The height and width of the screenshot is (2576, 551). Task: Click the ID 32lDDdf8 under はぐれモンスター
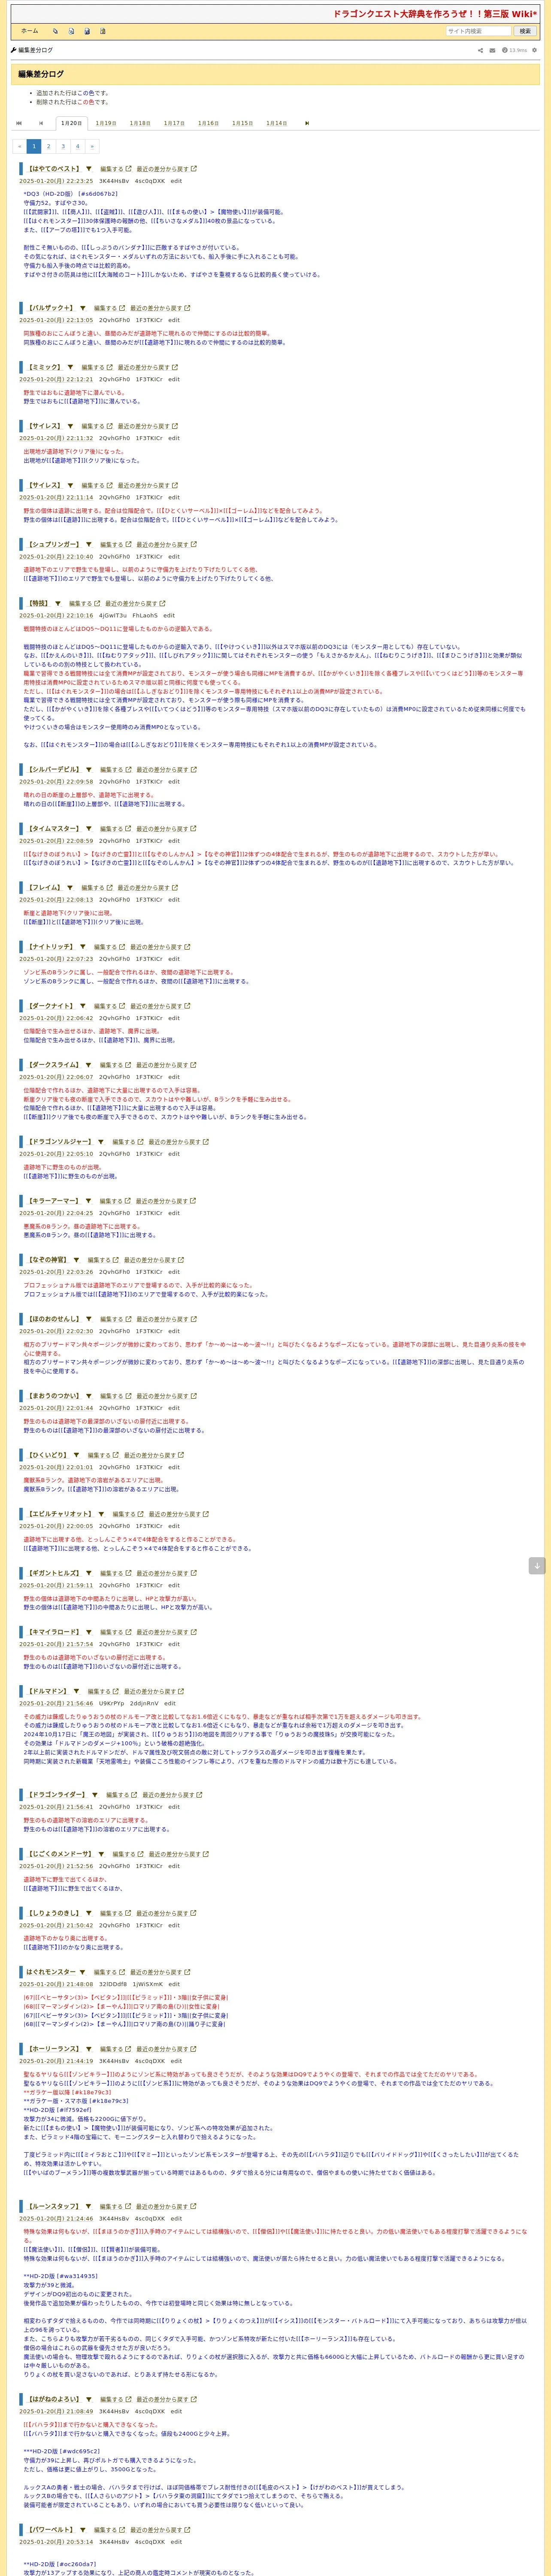tap(113, 1984)
